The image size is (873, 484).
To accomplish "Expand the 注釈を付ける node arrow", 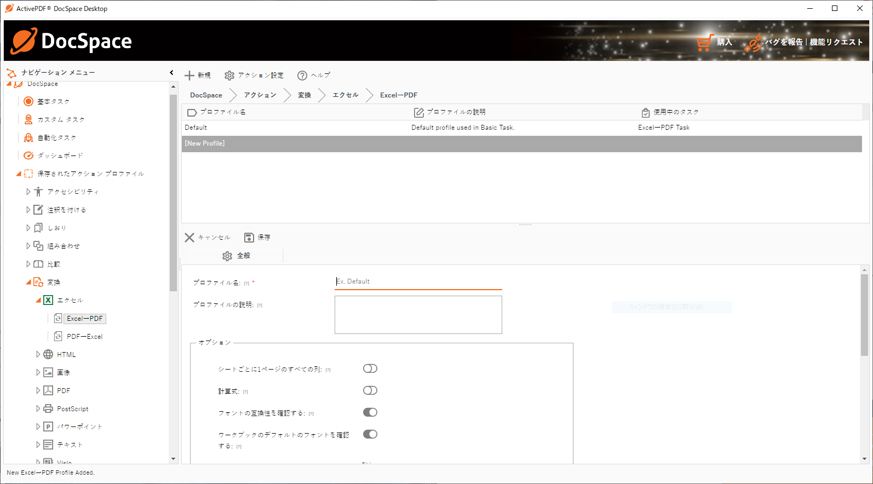I will point(28,210).
